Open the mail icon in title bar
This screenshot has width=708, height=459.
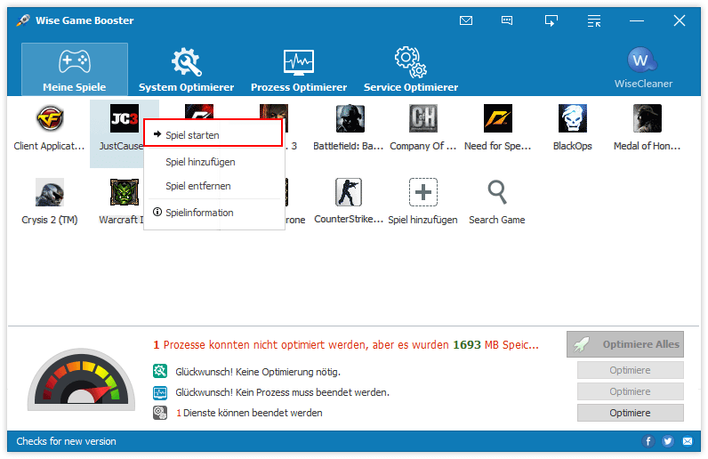(465, 20)
